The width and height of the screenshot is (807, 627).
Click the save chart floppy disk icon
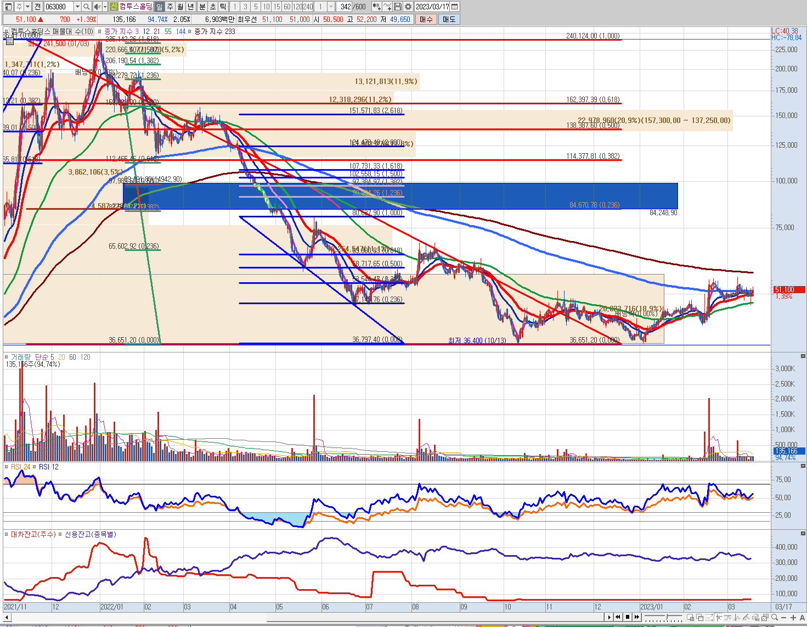(398, 7)
